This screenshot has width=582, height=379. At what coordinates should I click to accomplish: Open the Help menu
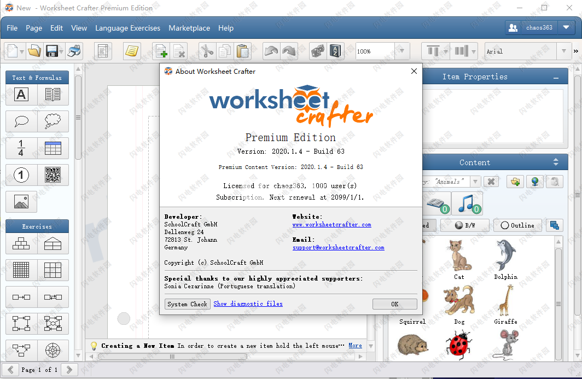point(226,28)
